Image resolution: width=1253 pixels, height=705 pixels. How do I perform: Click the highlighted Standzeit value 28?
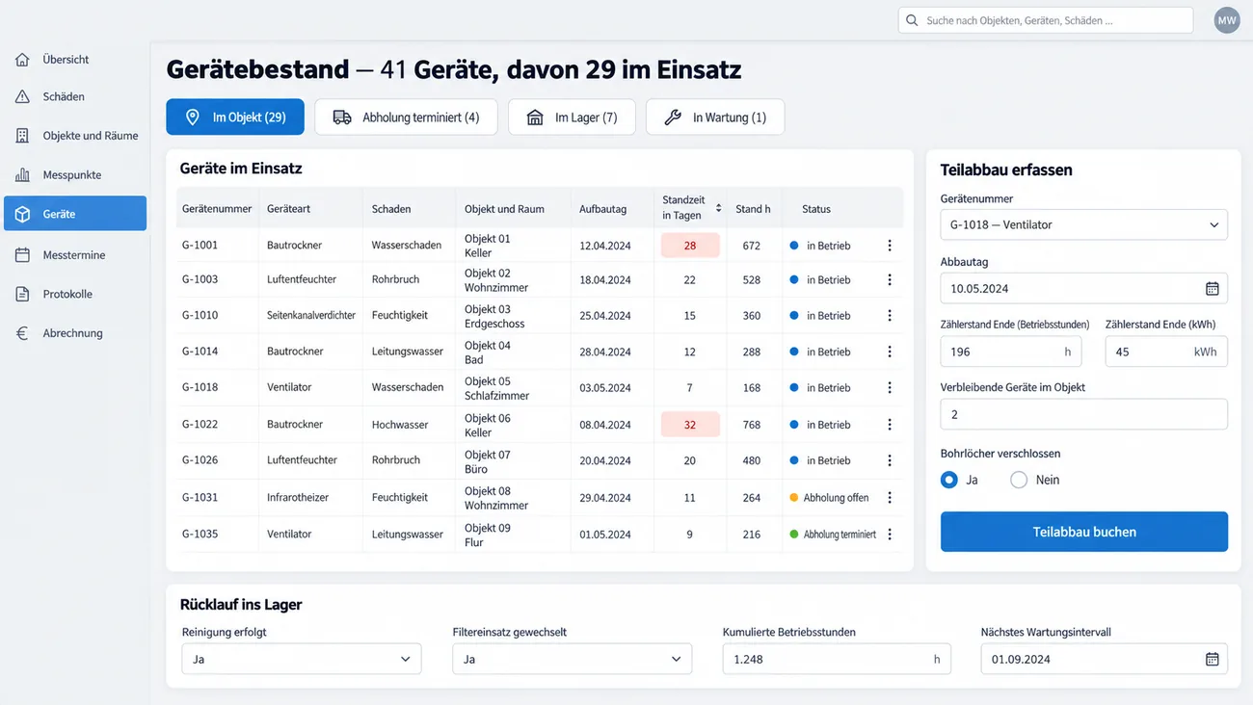point(690,246)
